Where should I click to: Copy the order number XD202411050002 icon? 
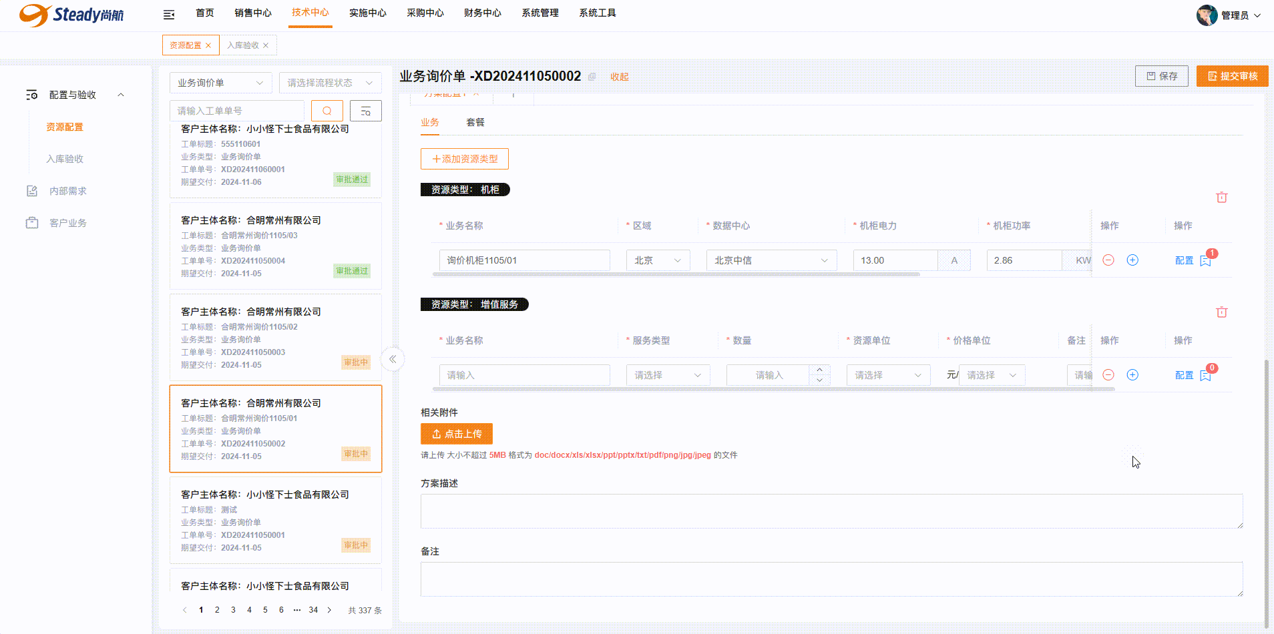point(592,77)
